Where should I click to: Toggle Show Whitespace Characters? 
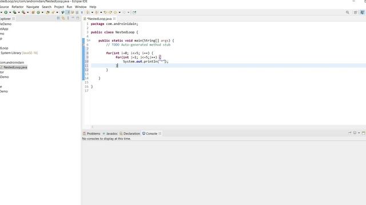tap(82, 13)
